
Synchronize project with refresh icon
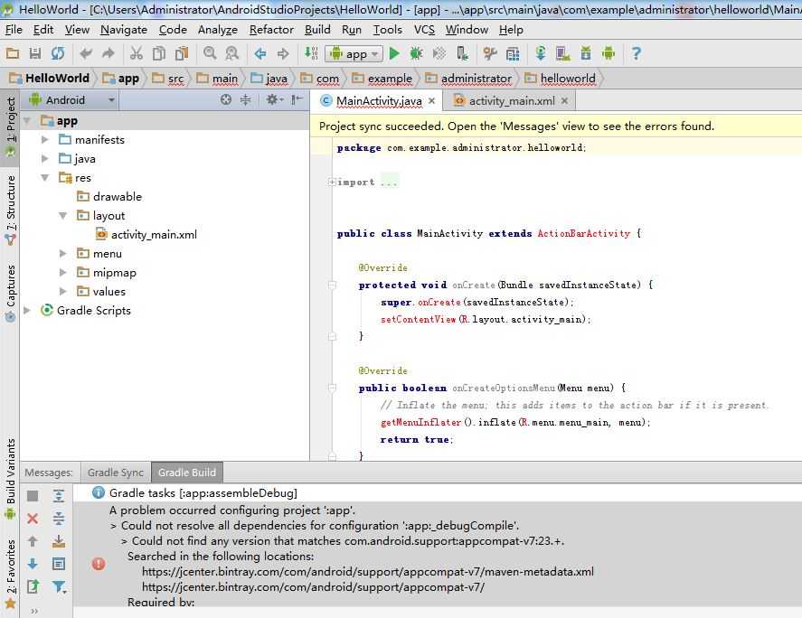[x=58, y=53]
